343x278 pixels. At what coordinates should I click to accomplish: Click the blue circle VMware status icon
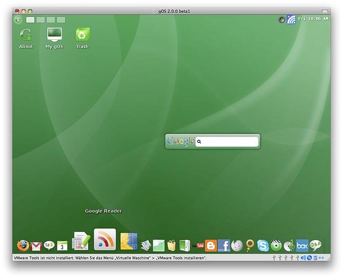[x=309, y=258]
